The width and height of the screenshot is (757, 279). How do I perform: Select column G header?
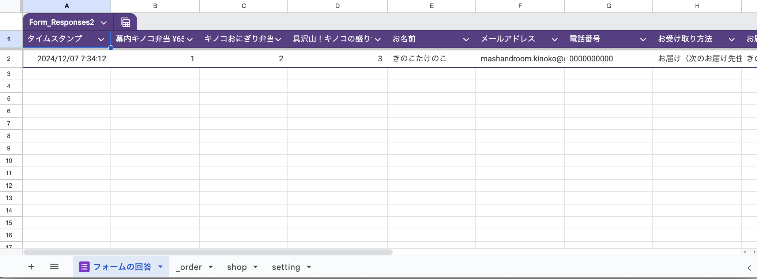tap(609, 6)
